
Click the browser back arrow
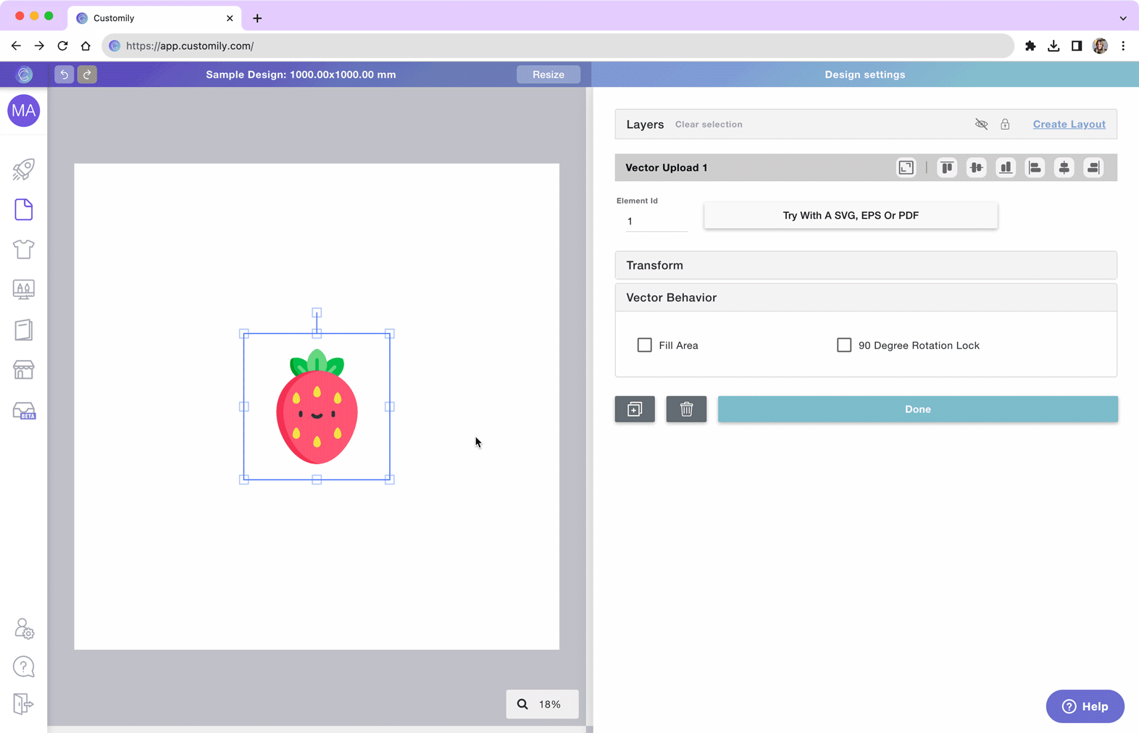click(x=16, y=46)
